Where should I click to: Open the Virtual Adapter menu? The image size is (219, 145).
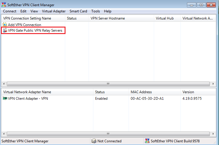click(54, 11)
